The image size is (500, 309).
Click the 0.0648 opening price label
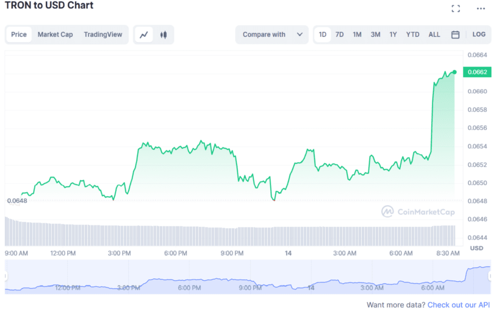(x=17, y=201)
